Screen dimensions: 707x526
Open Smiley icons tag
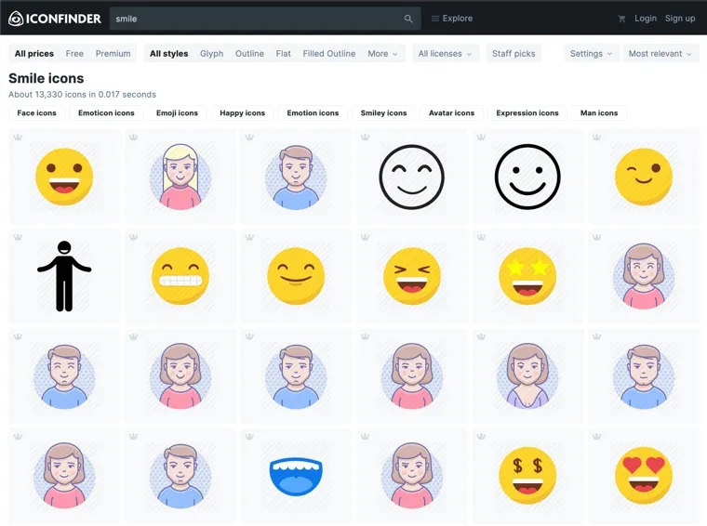click(383, 113)
